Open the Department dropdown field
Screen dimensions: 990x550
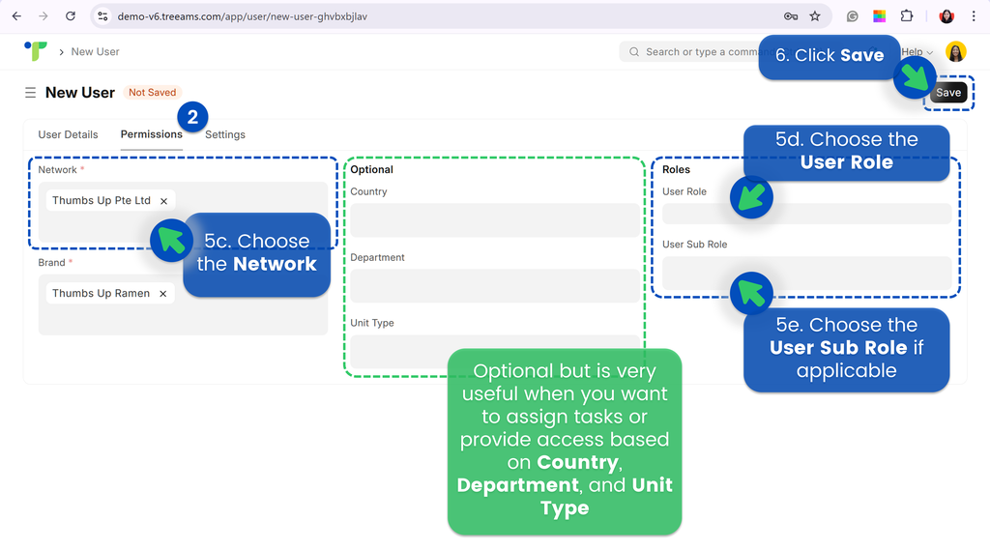click(493, 285)
